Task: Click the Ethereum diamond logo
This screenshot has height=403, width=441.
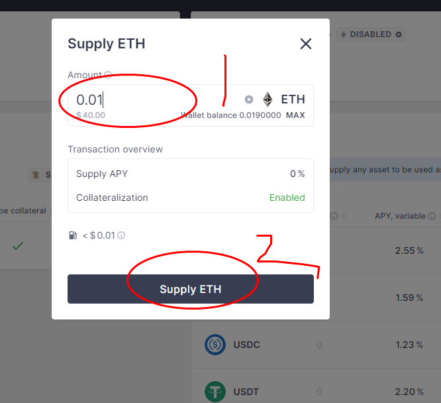Action: point(268,99)
